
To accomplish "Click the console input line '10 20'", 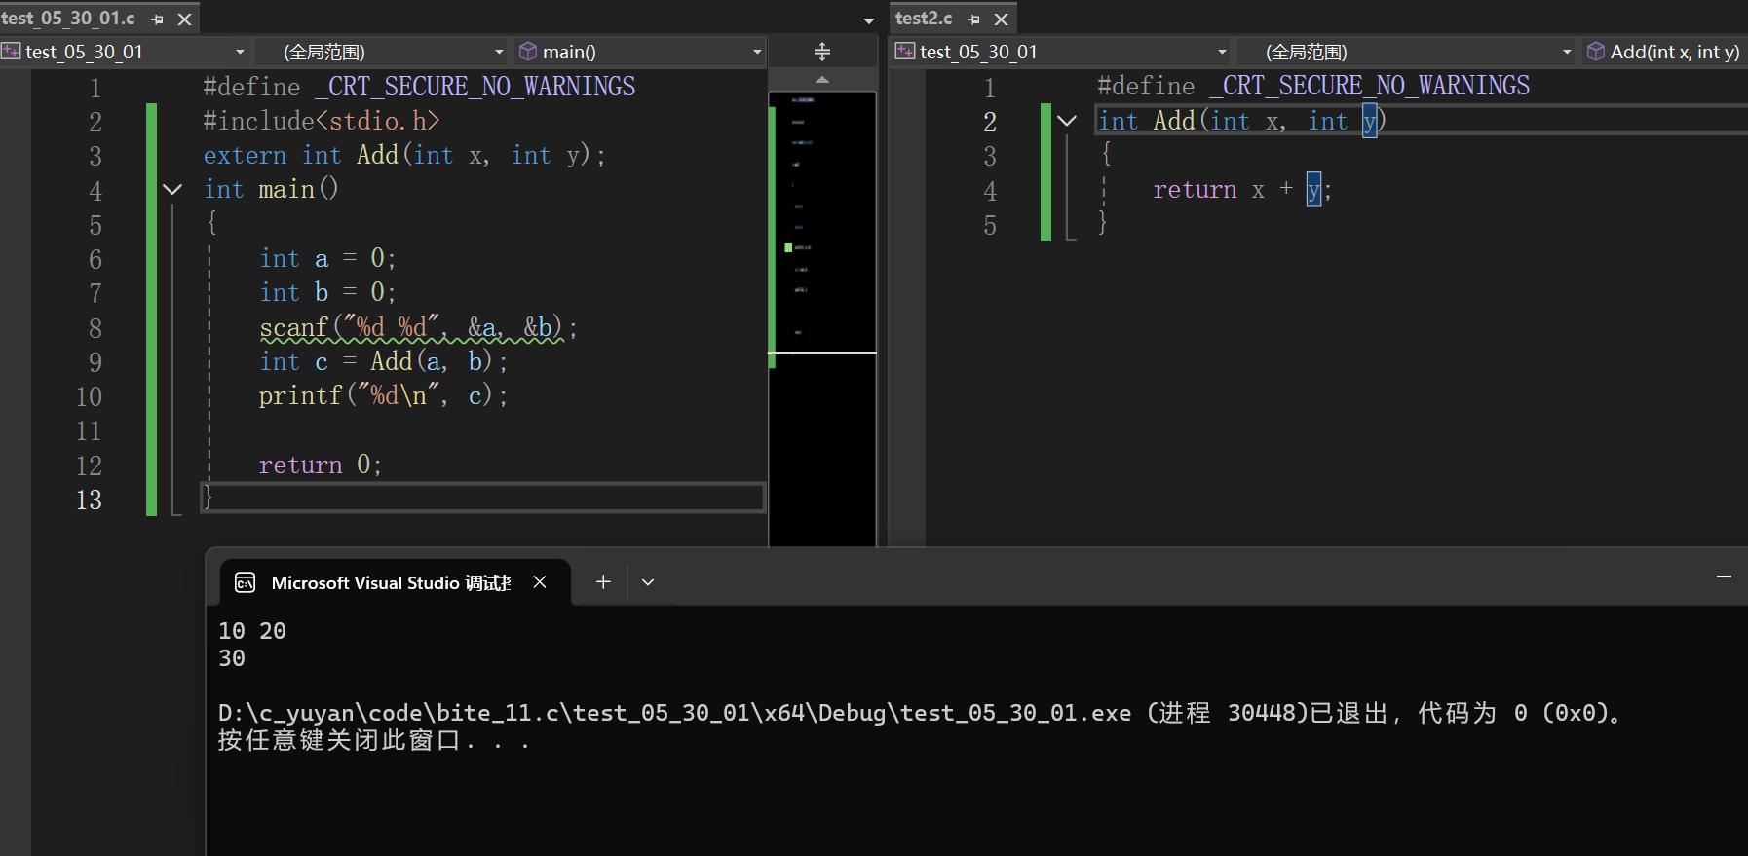I will (x=252, y=631).
